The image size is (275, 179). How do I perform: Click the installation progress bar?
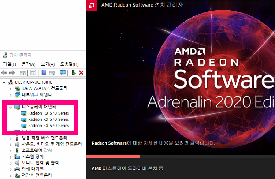tap(181, 156)
